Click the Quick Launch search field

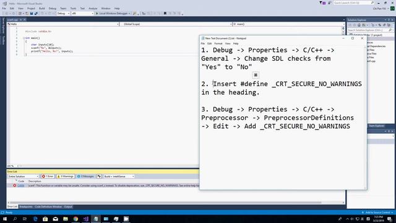353,2
